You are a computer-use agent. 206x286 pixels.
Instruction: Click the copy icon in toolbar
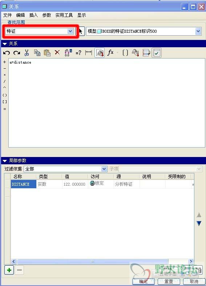pos(37,53)
